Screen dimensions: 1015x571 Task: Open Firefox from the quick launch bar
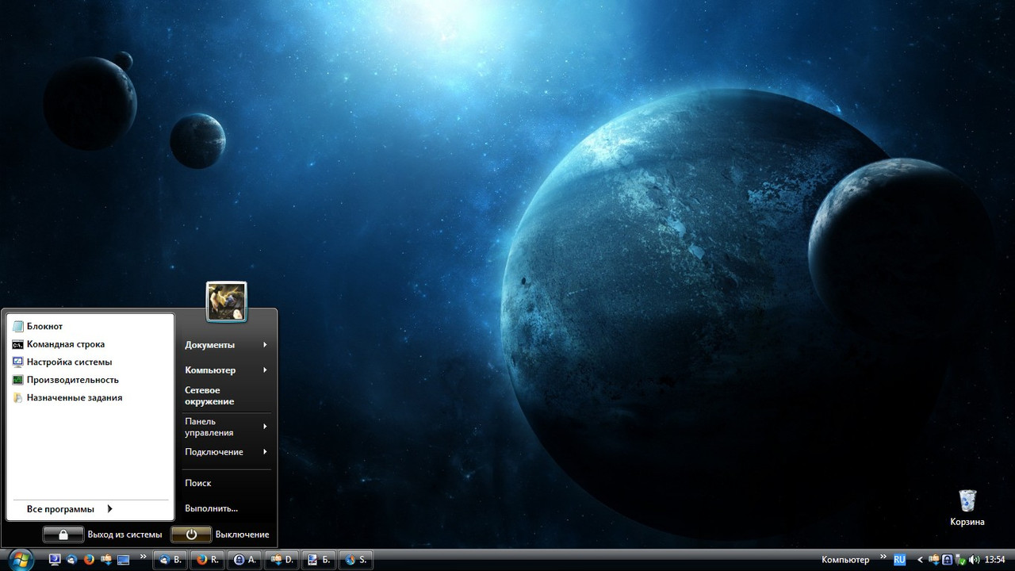point(89,560)
